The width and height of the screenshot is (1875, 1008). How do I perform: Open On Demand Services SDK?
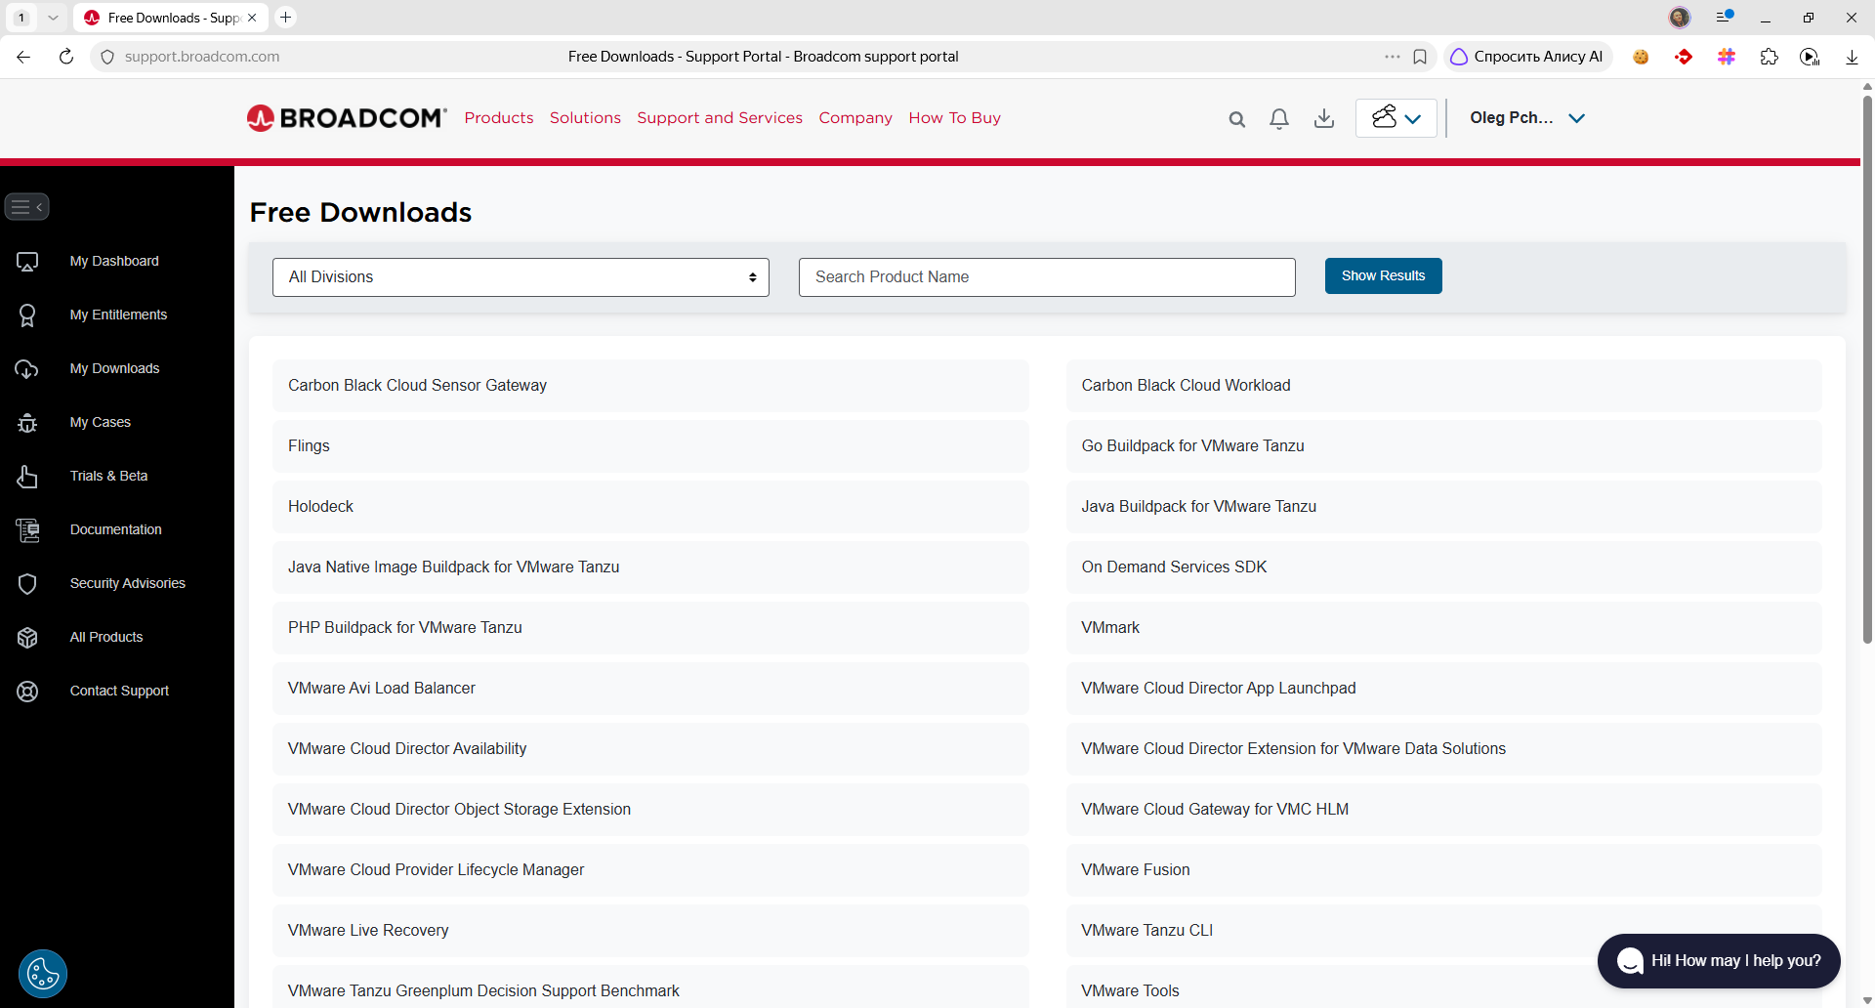[1443, 567]
